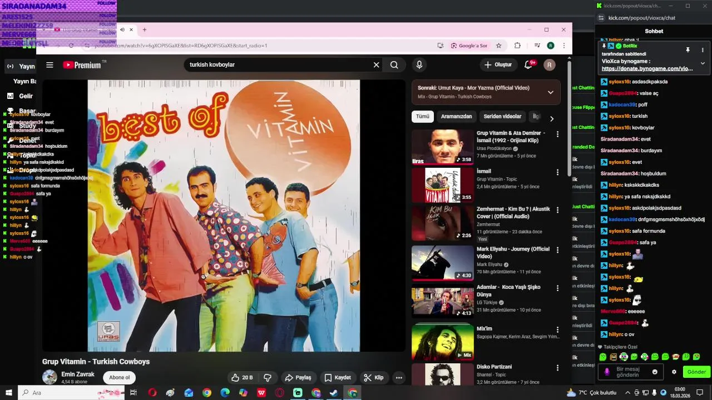Share the video with Paylaş
This screenshot has height=400, width=712.
pos(298,378)
